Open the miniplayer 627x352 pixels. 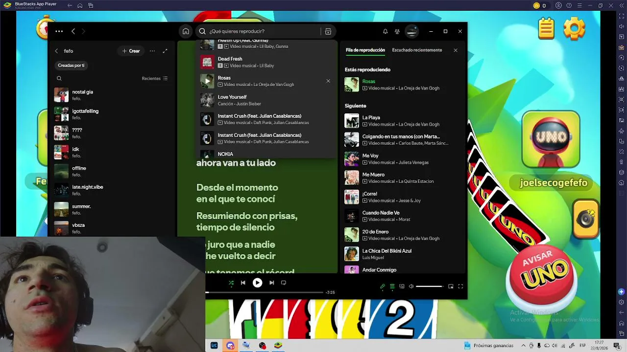click(x=451, y=286)
